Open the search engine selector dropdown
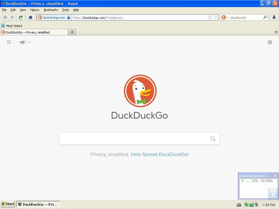The width and height of the screenshot is (279, 209). [225, 17]
